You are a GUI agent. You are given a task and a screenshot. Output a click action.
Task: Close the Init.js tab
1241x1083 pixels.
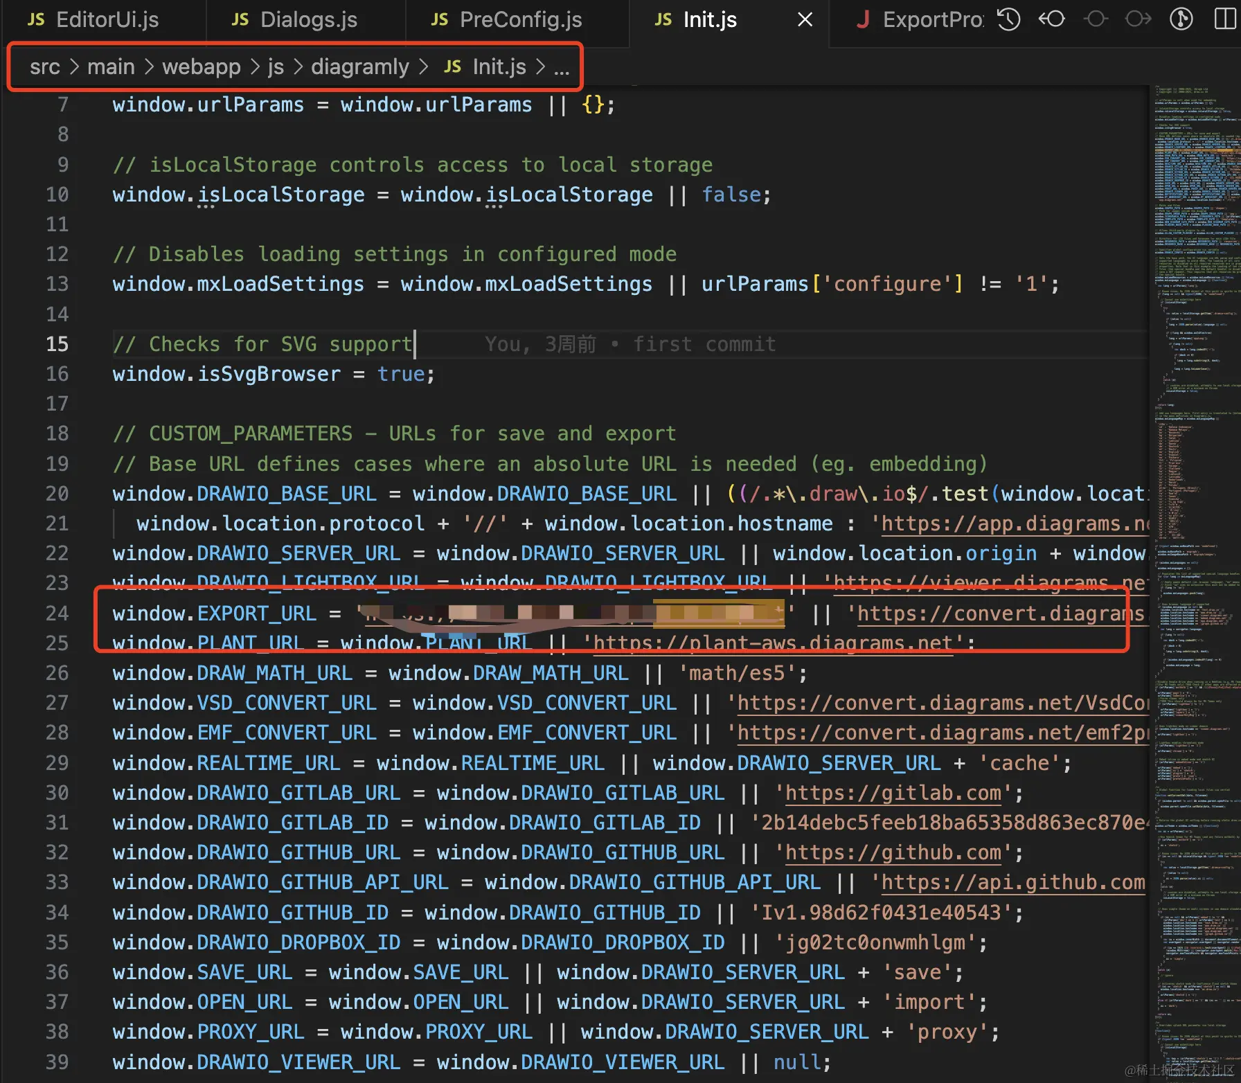click(805, 19)
